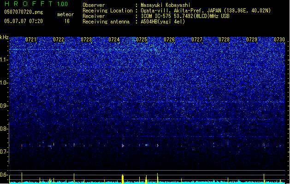Click the 'meteor' label
290x184 pixels.
[65, 14]
